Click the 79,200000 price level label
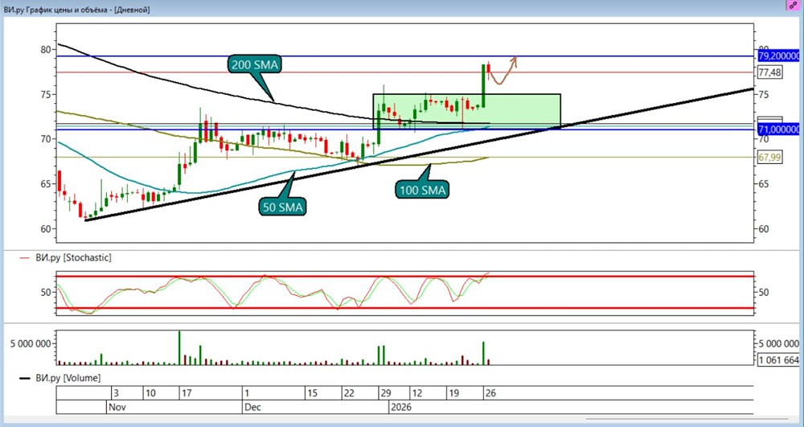Image resolution: width=804 pixels, height=427 pixels. (x=777, y=55)
